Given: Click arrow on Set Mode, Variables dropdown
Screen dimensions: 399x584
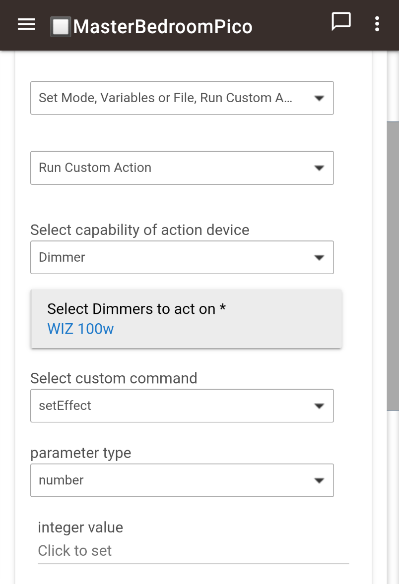Looking at the screenshot, I should click(x=319, y=98).
